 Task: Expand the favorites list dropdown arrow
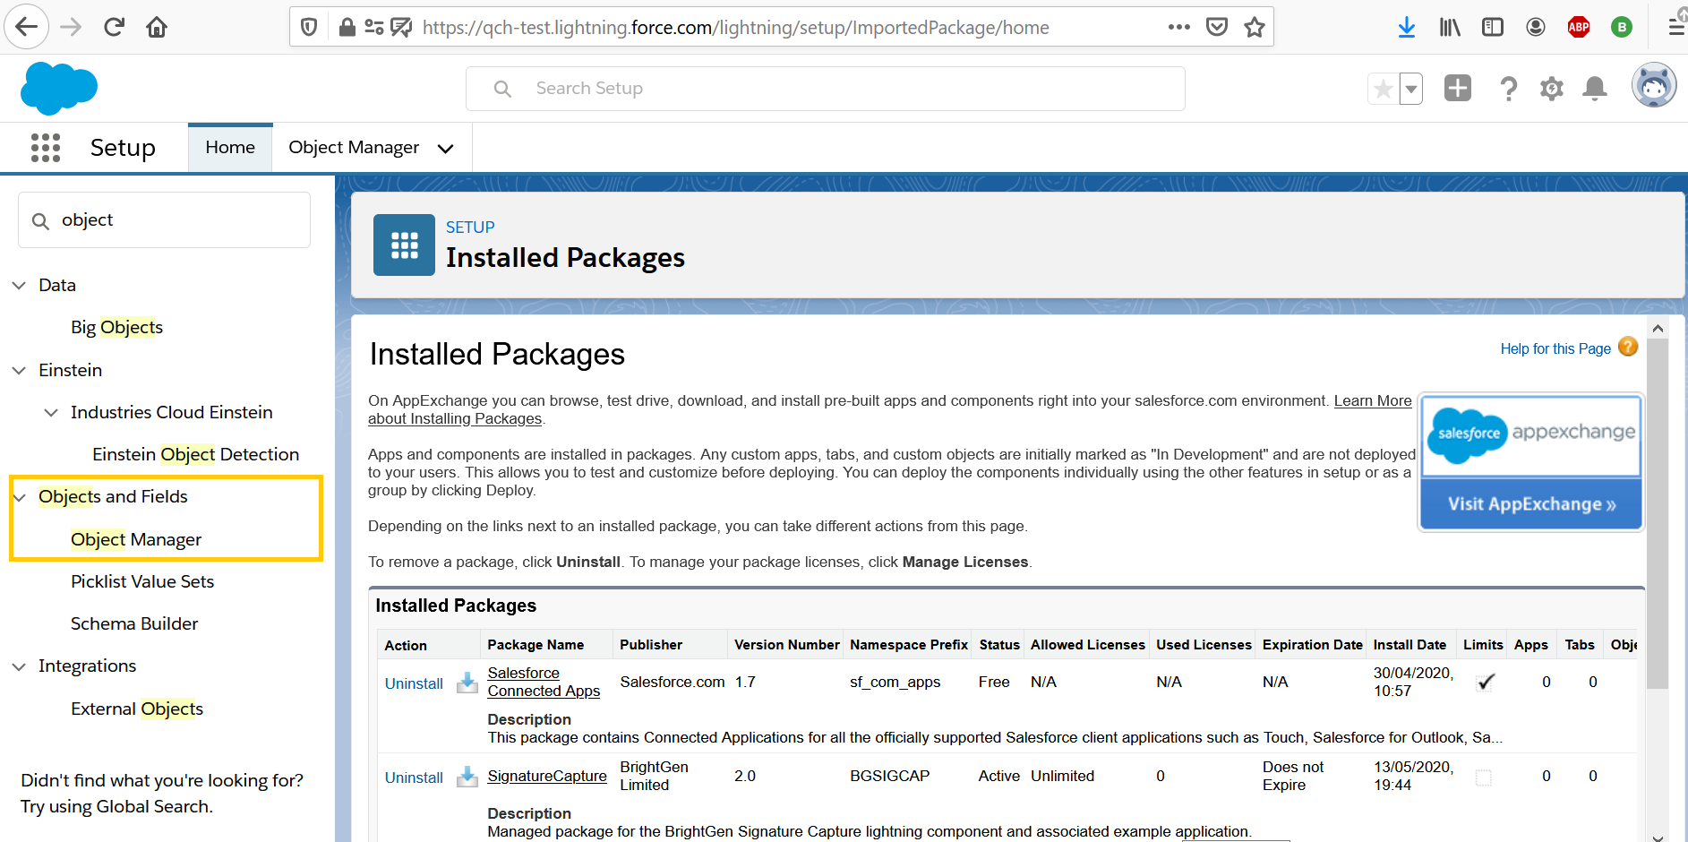pos(1411,89)
